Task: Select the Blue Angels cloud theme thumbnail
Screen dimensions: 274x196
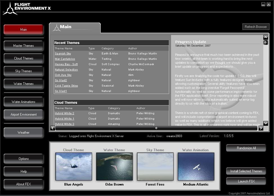Action: pyautogui.click(x=74, y=166)
